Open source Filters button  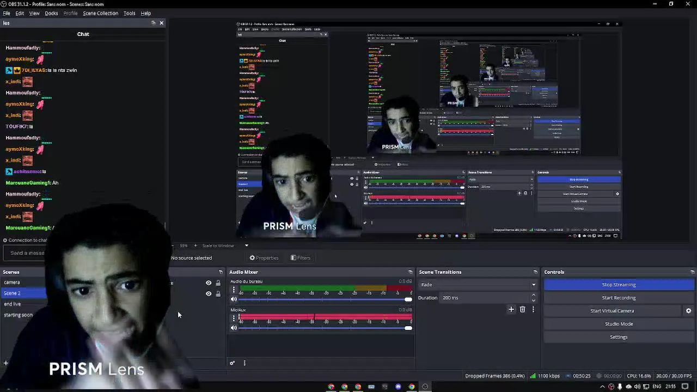[x=301, y=258]
